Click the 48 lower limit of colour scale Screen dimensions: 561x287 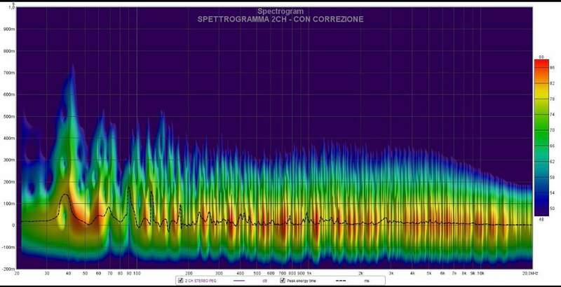(x=541, y=220)
